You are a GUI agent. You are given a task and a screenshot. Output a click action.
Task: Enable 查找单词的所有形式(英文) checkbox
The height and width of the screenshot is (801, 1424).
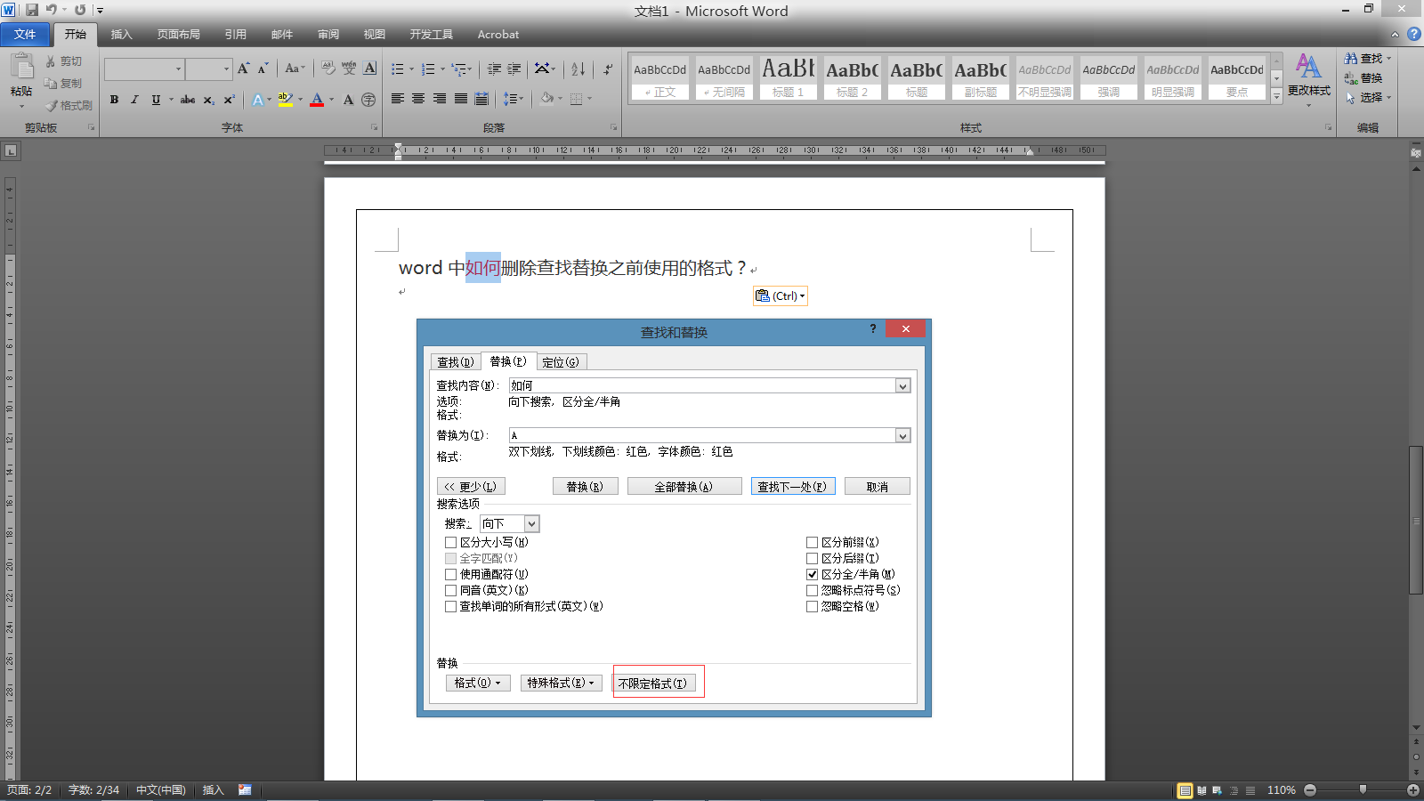451,606
